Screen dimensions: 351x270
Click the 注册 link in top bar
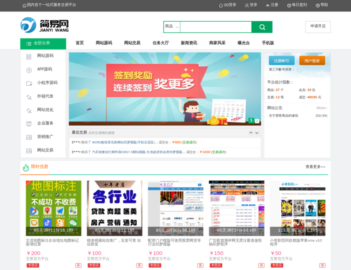tap(272, 5)
